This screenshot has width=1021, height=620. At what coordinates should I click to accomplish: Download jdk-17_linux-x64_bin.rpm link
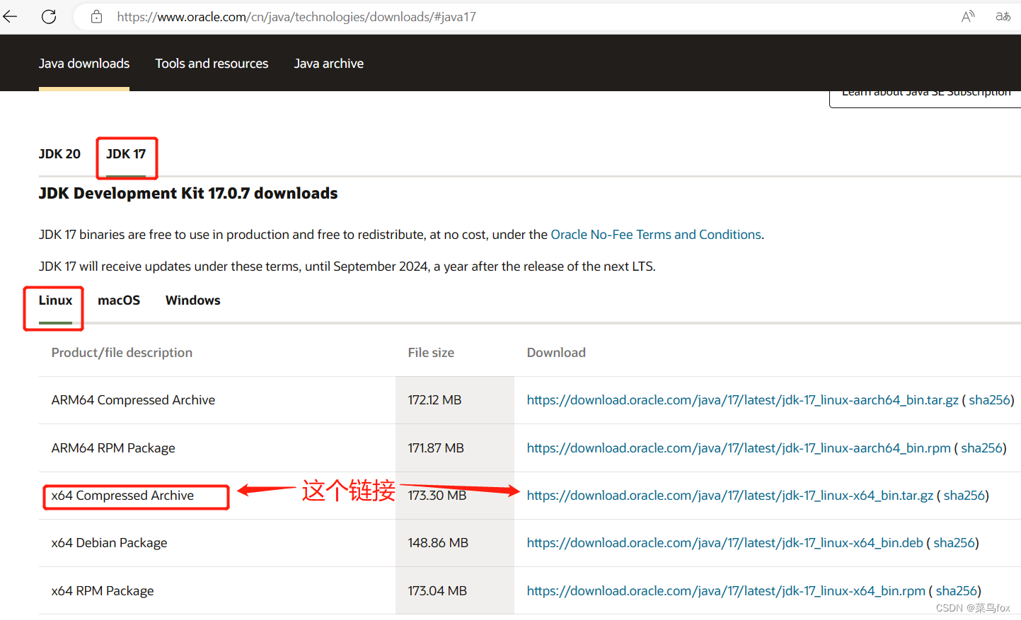tap(726, 591)
